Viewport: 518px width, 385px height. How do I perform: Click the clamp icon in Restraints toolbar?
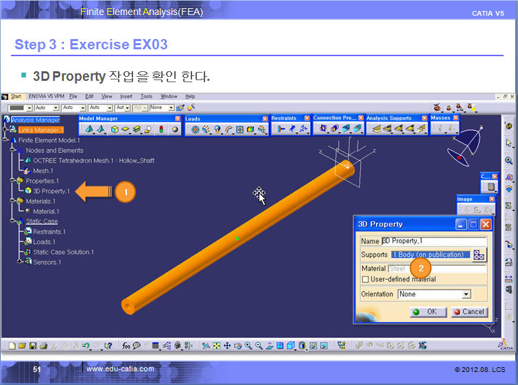pyautogui.click(x=281, y=129)
